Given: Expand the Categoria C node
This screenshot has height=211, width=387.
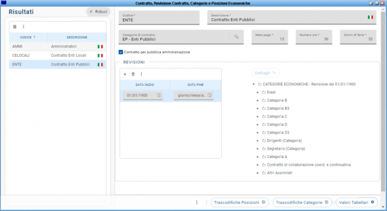Looking at the screenshot, I should pyautogui.click(x=257, y=117).
